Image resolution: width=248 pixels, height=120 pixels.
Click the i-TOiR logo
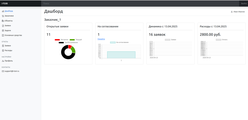(5, 4)
